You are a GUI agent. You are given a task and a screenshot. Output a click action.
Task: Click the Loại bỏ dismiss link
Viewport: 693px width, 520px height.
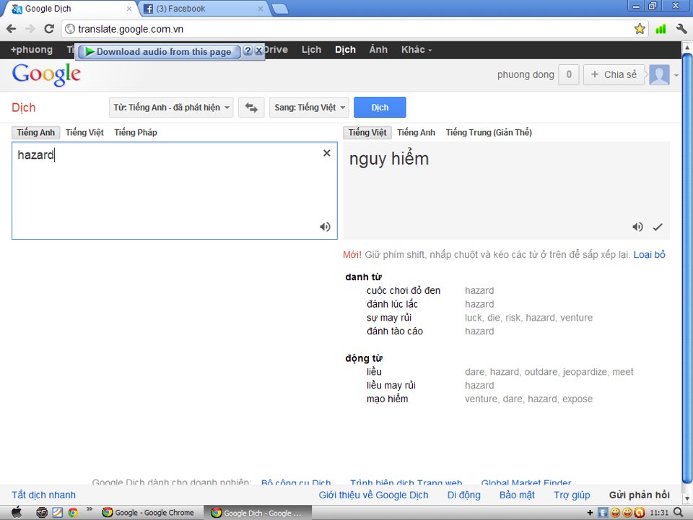tap(649, 255)
